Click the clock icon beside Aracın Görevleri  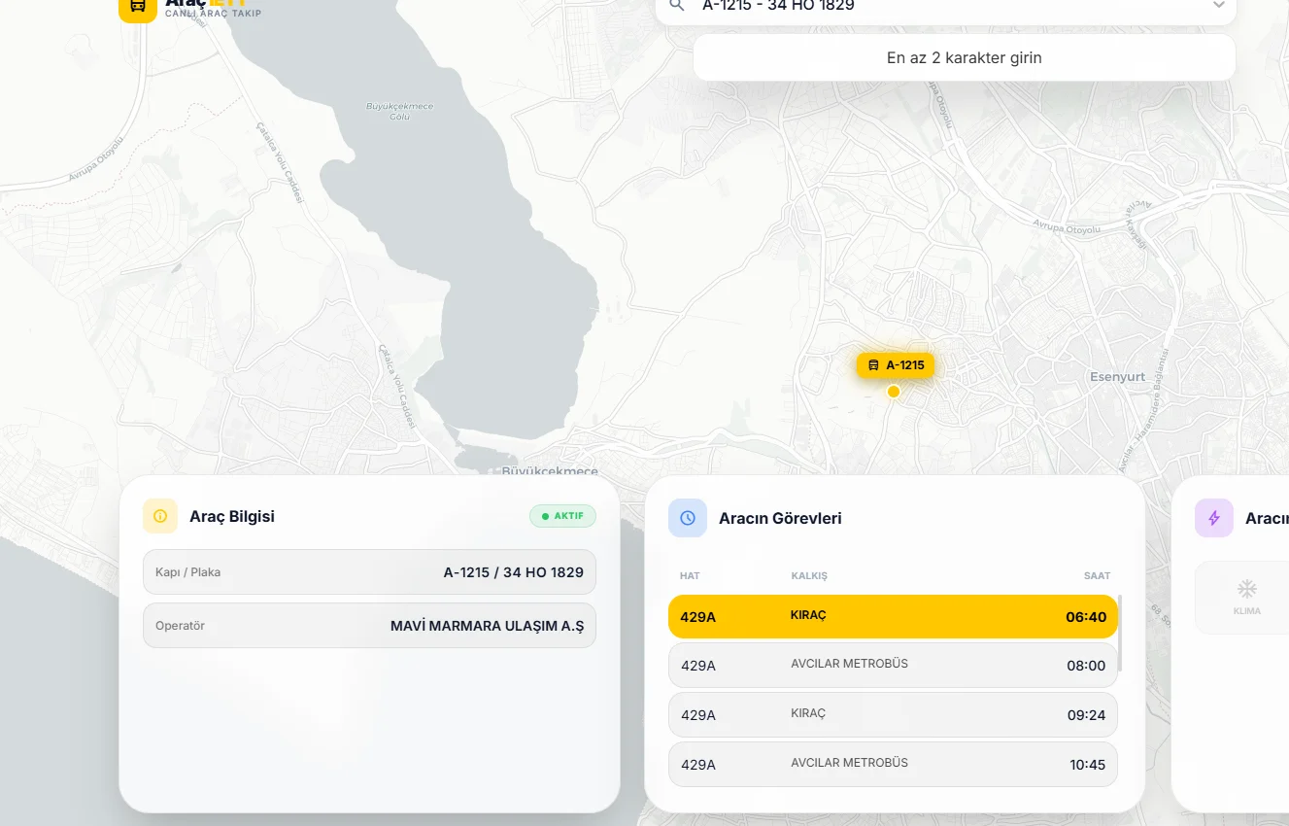click(x=688, y=518)
